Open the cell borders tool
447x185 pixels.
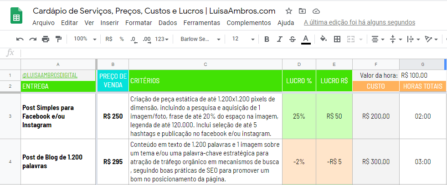click(337, 40)
